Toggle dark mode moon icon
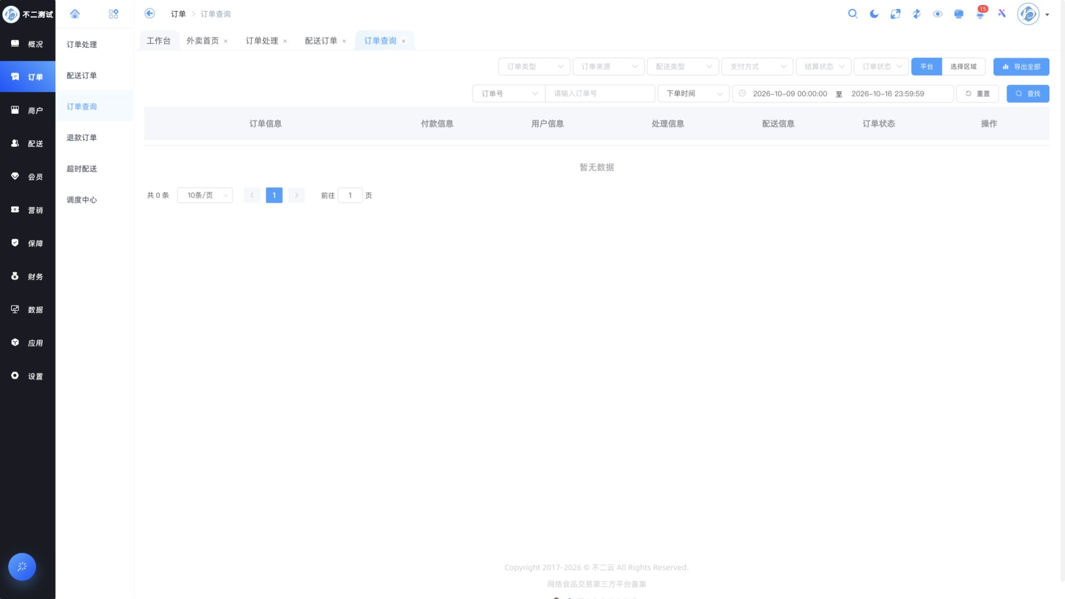The image size is (1065, 599). pyautogui.click(x=874, y=14)
